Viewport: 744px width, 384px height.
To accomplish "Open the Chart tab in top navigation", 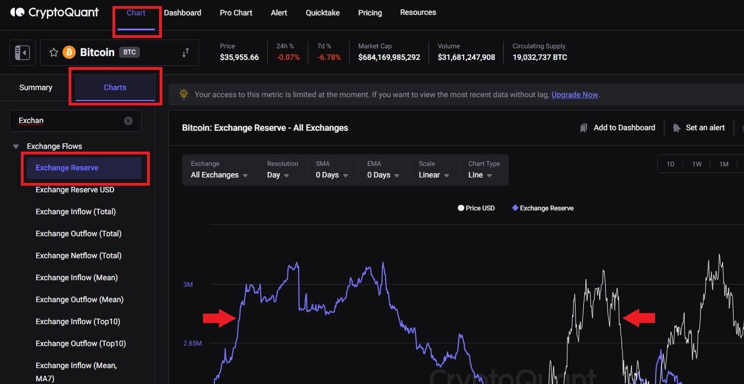I will point(136,13).
